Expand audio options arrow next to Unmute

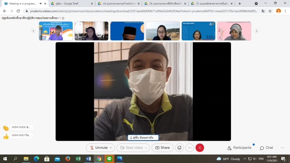tap(111, 148)
